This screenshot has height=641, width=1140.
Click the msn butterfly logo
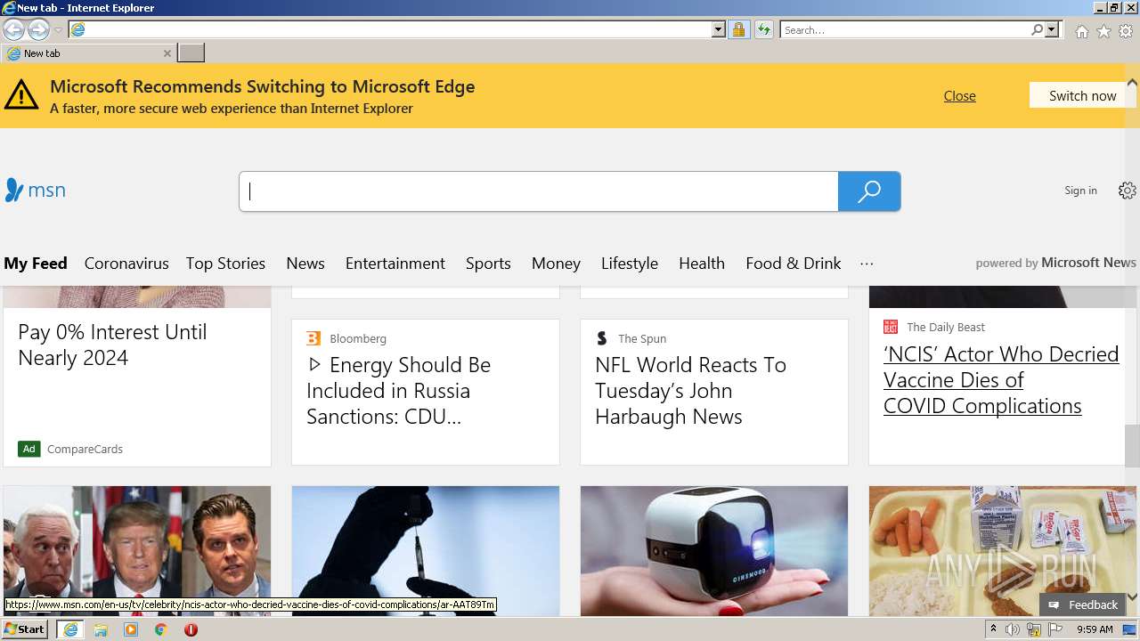tap(35, 190)
